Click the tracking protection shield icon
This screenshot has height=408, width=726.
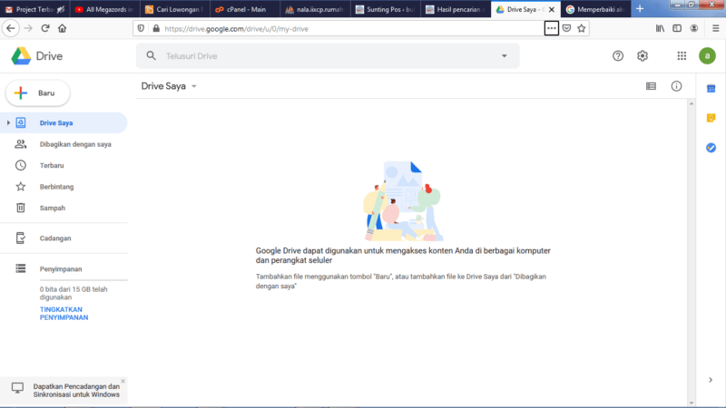coord(141,28)
